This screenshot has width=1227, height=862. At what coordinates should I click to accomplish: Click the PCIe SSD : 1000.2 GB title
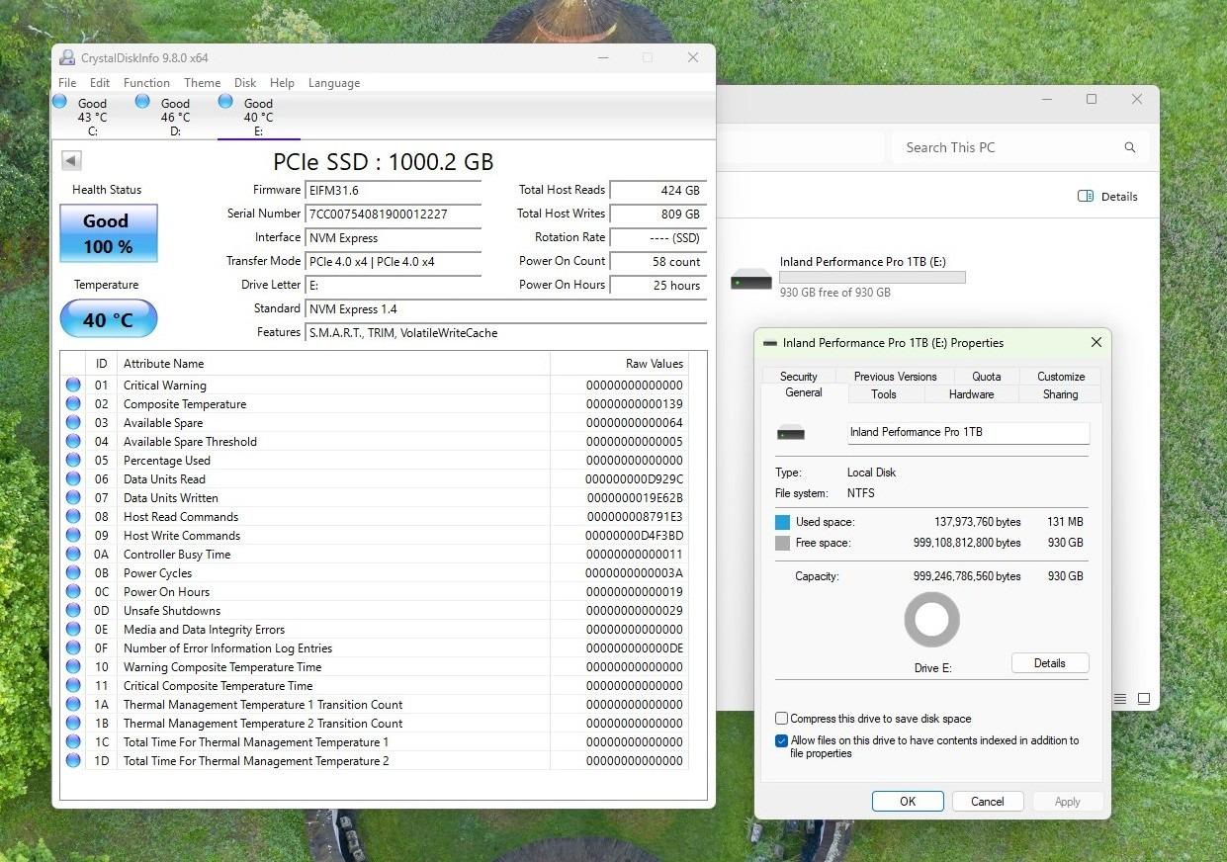(x=384, y=162)
